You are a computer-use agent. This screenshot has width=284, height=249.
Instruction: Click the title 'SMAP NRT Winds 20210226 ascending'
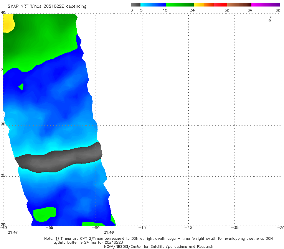[x=47, y=7]
